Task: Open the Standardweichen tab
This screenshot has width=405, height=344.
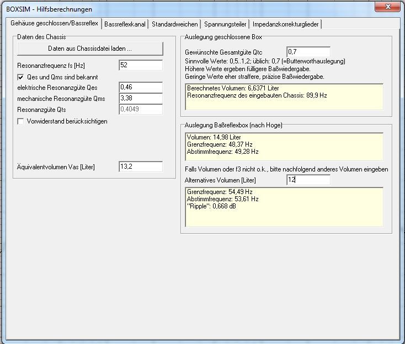Action: (174, 24)
